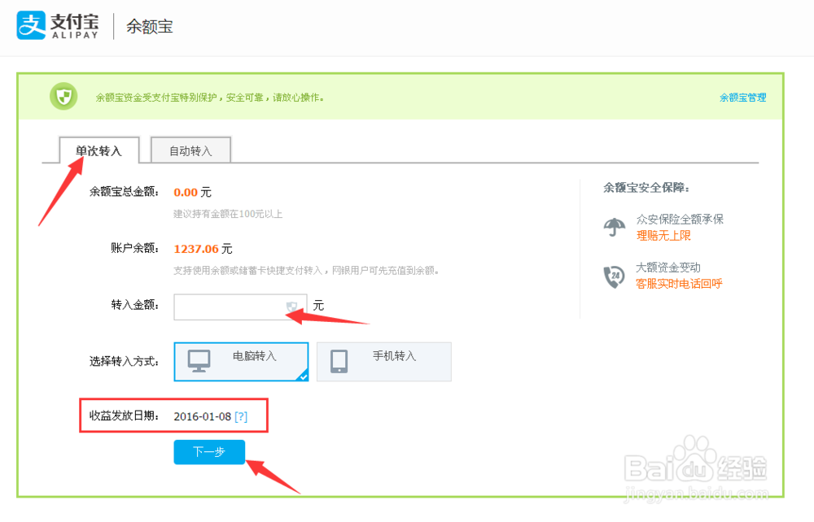Click the shield icon inside amount field
This screenshot has width=814, height=522.
click(291, 307)
